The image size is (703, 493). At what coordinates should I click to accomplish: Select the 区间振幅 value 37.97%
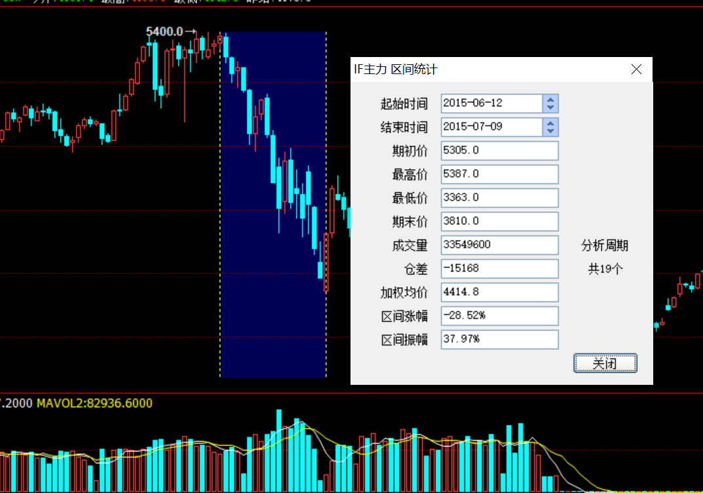coord(499,340)
